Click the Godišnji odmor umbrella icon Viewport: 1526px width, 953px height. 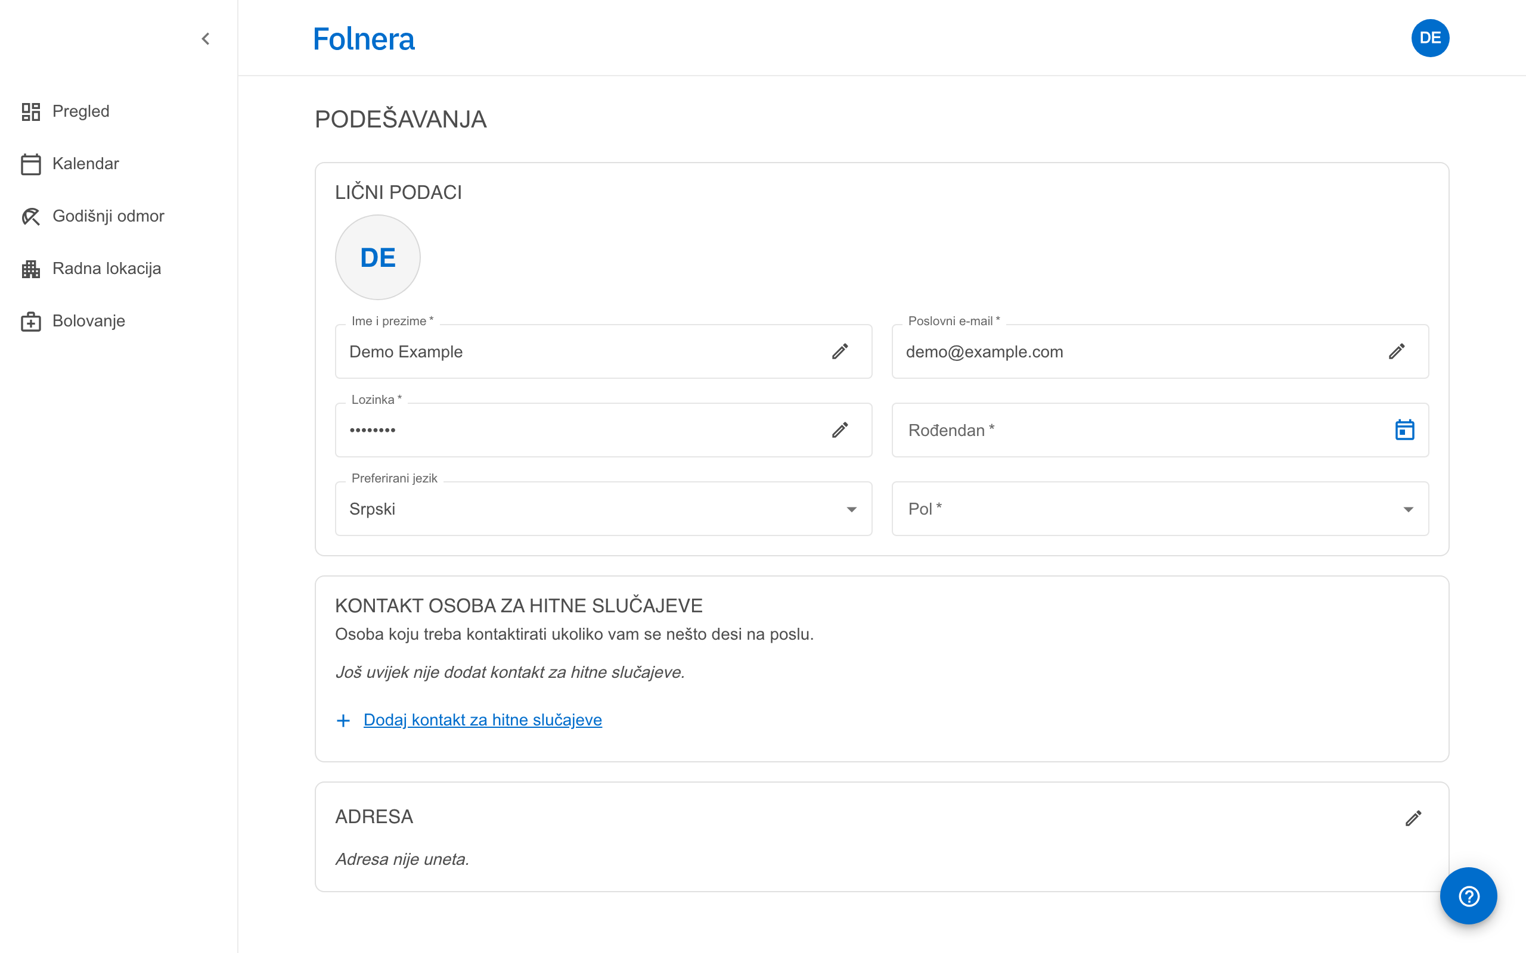31,216
